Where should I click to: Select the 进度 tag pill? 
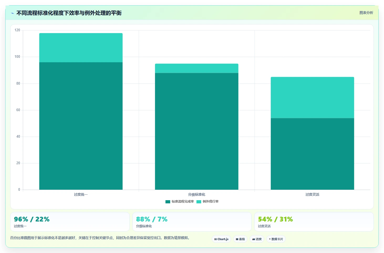(257, 239)
